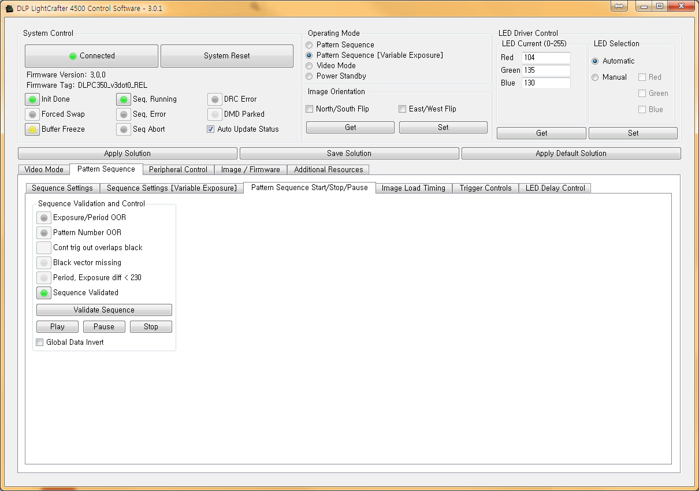Click Get under Image Orientation

tap(351, 128)
